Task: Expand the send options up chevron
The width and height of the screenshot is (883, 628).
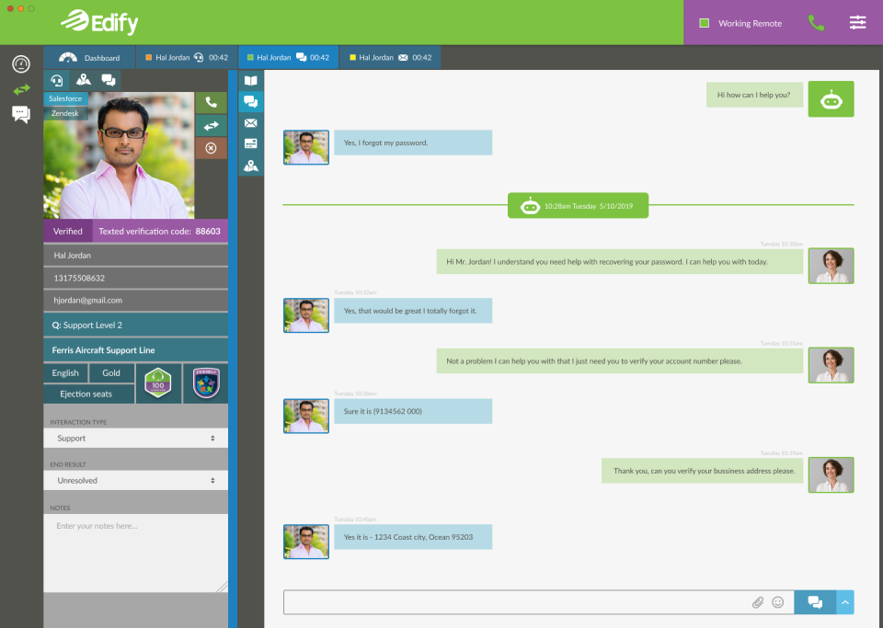Action: (x=845, y=602)
